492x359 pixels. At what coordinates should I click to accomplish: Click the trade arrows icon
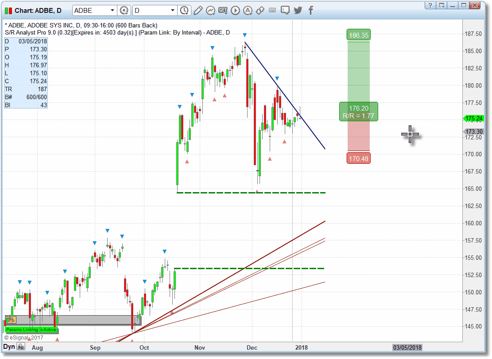pyautogui.click(x=260, y=11)
